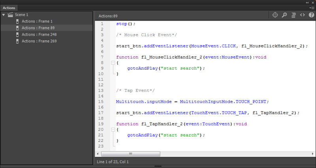Click 'function' keyword on line 7
This screenshot has height=168, width=316.
pos(127,57)
